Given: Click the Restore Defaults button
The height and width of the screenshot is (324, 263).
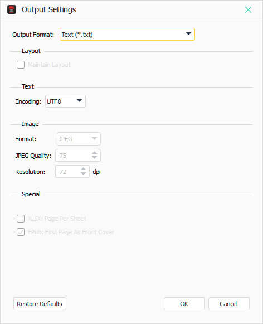Looking at the screenshot, I should point(40,304).
